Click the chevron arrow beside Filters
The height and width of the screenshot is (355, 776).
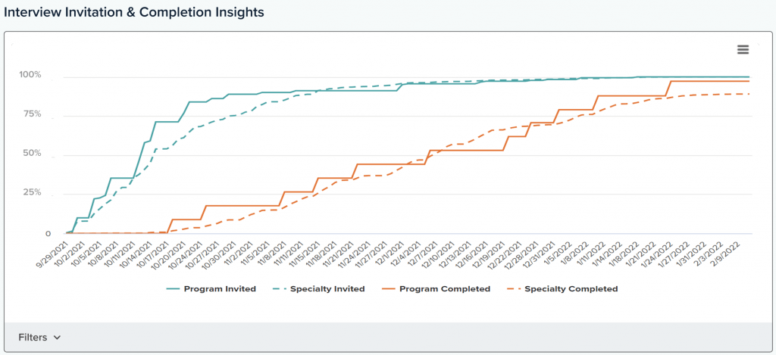57,338
